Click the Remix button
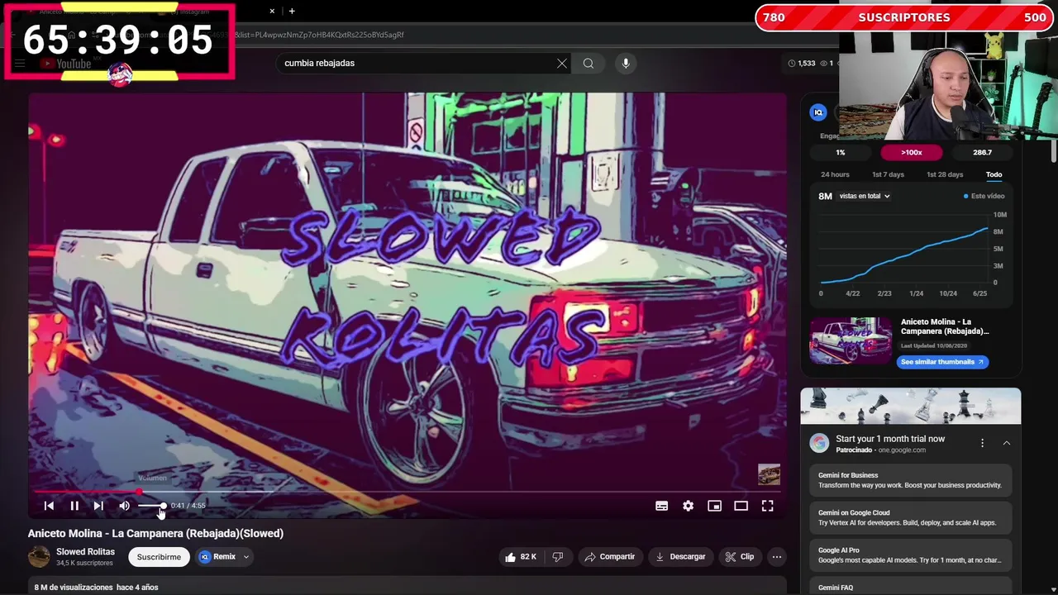This screenshot has height=595, width=1058. pyautogui.click(x=217, y=557)
